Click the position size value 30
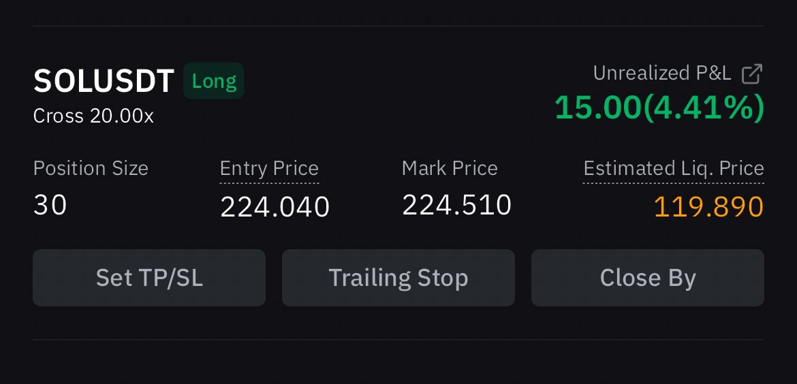797x384 pixels. point(50,205)
